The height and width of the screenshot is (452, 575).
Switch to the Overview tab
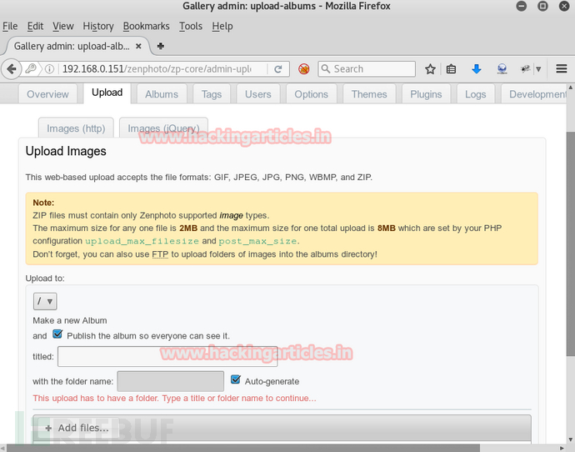point(47,94)
